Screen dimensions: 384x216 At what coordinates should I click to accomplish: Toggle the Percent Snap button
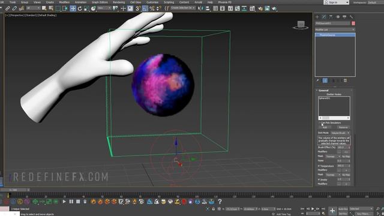[152, 8]
